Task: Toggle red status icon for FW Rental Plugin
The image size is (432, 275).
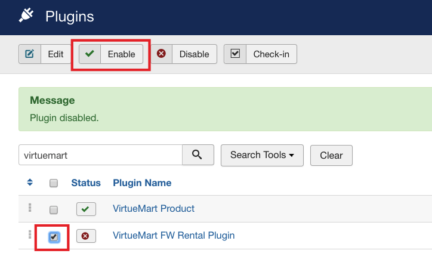Action: 86,236
